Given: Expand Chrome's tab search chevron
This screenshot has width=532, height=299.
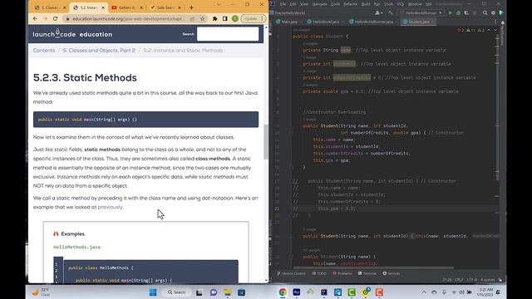Looking at the screenshot, I should pyautogui.click(x=219, y=5).
